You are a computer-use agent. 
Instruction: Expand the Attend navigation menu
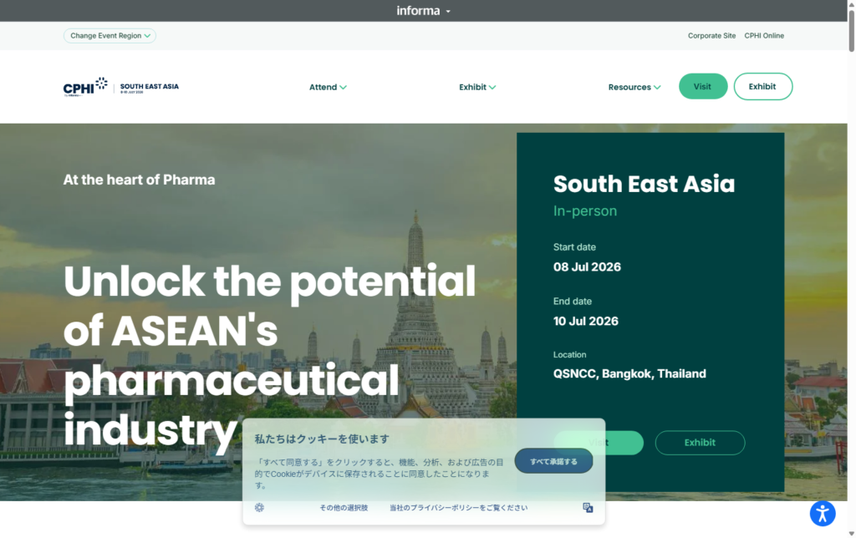click(328, 87)
